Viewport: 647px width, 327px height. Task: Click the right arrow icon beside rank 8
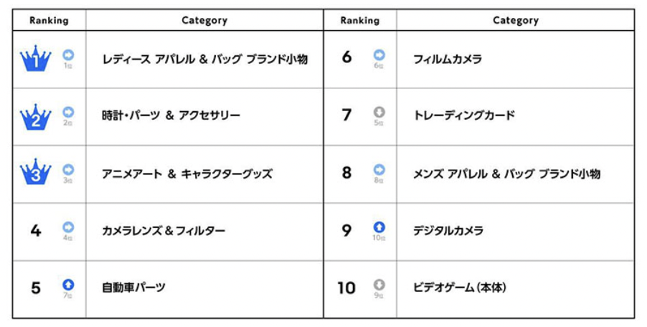(x=379, y=169)
